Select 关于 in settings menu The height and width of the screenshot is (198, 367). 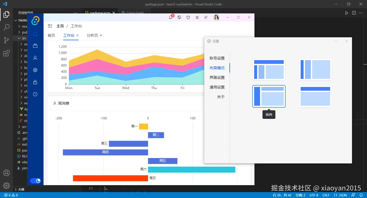click(221, 97)
